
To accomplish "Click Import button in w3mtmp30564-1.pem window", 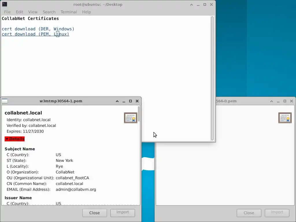I will tap(123, 213).
